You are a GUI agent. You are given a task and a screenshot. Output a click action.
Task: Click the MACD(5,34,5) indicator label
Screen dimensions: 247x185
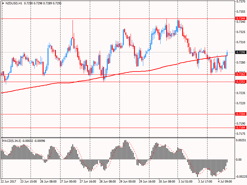(11, 141)
